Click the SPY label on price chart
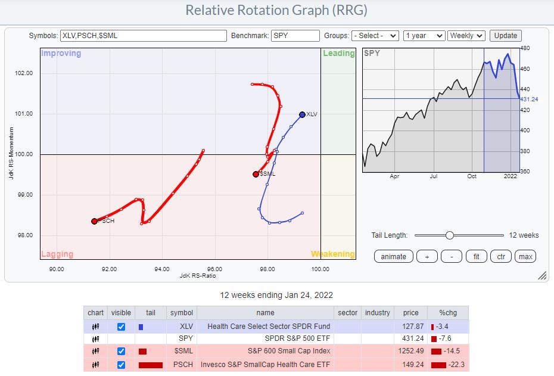Image resolution: width=554 pixels, height=376 pixels. (372, 54)
